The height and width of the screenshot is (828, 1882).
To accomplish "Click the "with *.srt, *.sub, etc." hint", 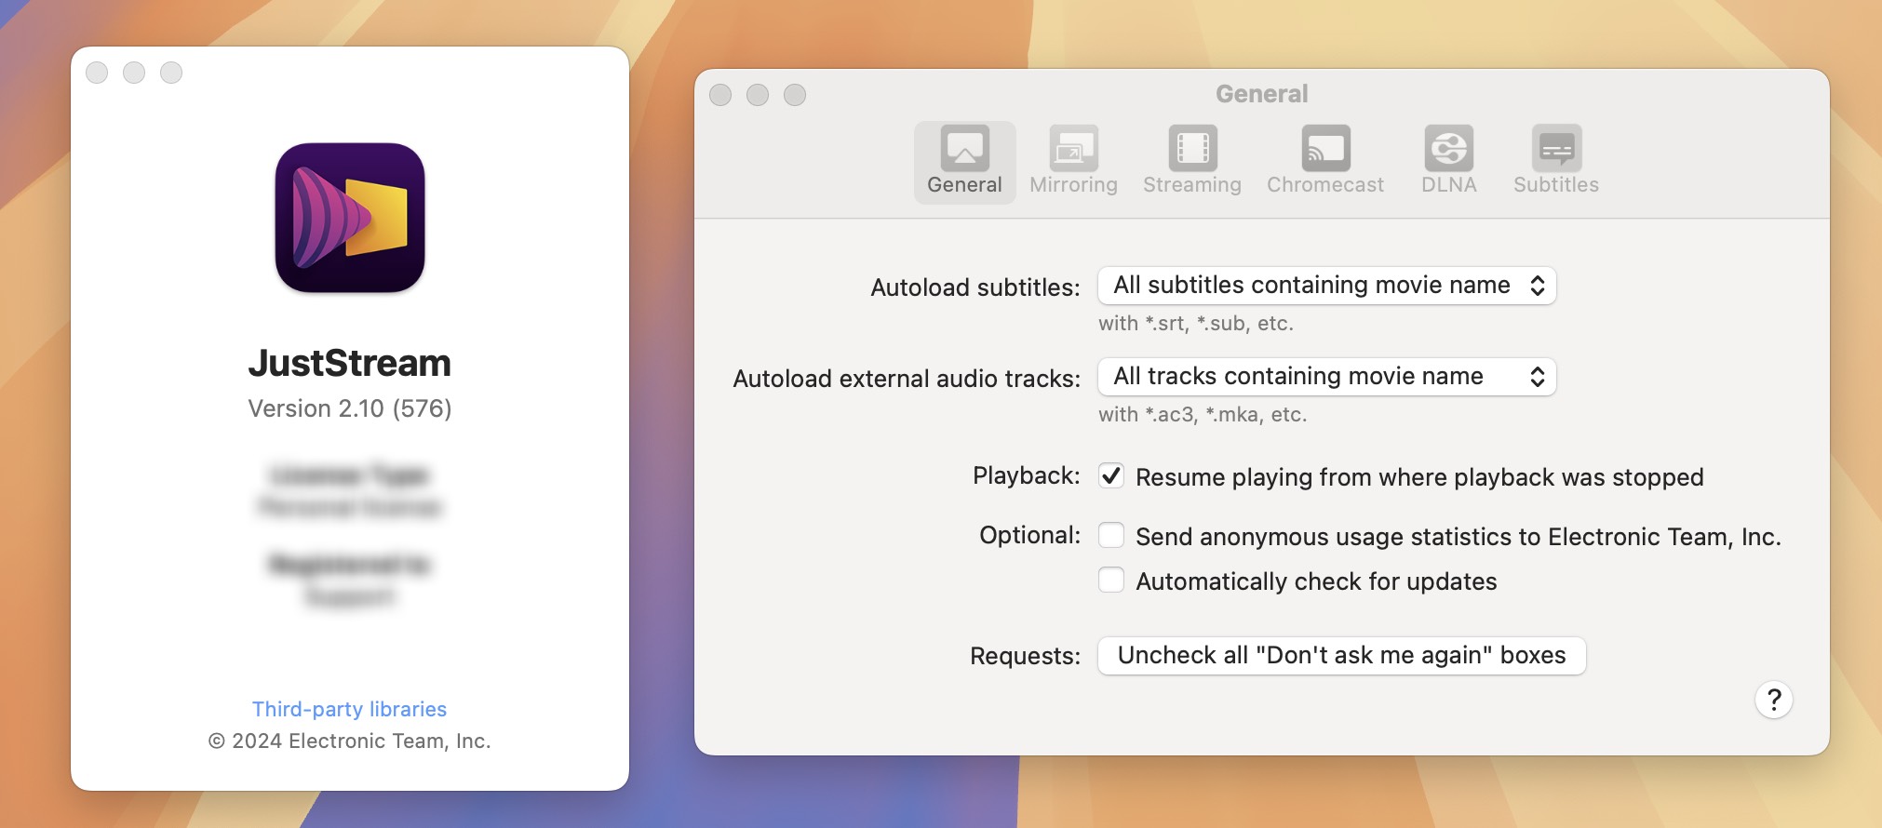I will tap(1196, 324).
